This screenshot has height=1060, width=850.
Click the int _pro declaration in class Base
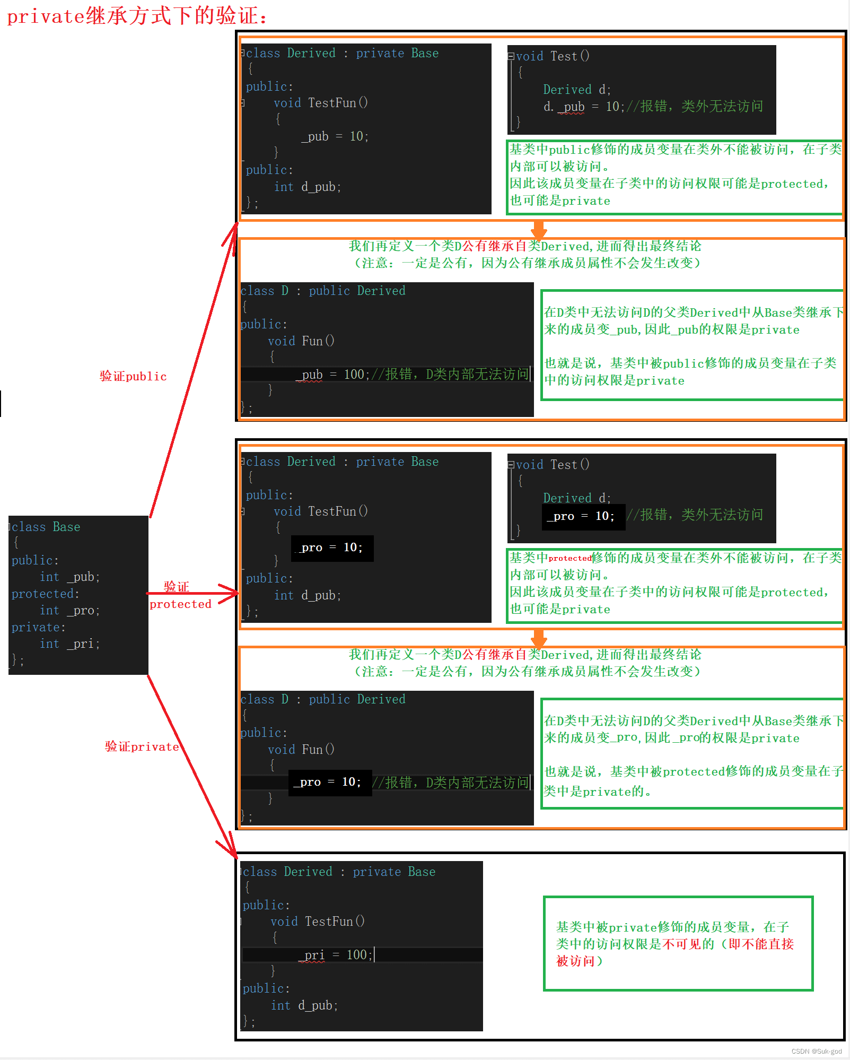click(x=69, y=610)
